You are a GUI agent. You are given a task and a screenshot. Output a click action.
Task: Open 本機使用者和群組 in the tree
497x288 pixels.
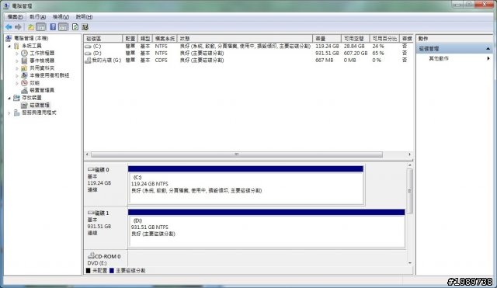point(49,75)
